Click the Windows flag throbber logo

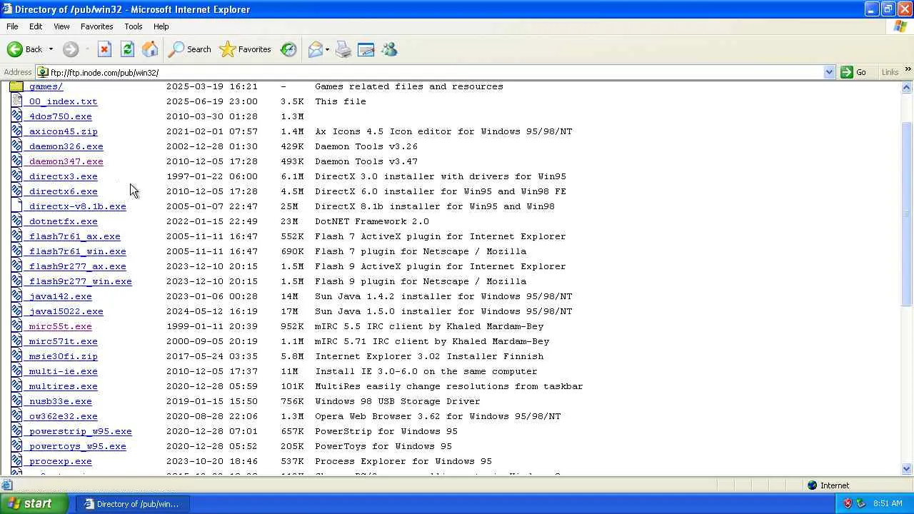coord(900,26)
